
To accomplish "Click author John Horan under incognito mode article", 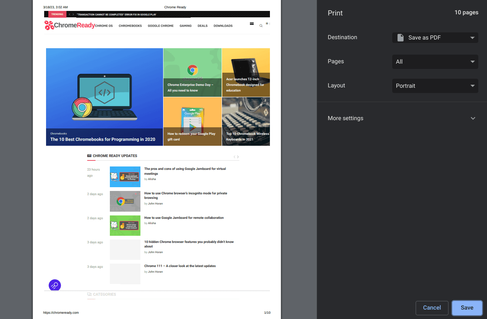I will (x=155, y=204).
